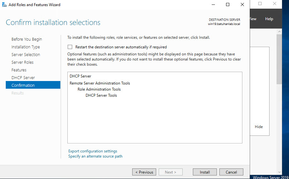The image size is (289, 179).
Task: Click the wizard icon in the title bar
Action: 4,5
